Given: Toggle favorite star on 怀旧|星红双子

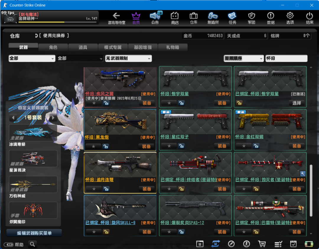Looking at the screenshot, I should 169,146.
